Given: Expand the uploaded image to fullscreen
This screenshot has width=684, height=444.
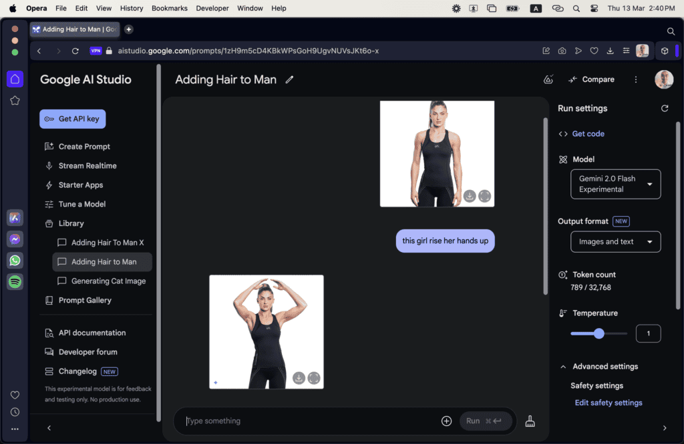Looking at the screenshot, I should tap(485, 196).
